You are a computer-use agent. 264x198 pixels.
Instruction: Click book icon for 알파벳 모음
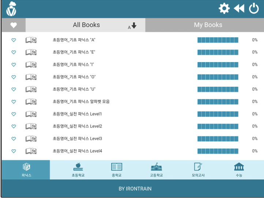[31, 102]
